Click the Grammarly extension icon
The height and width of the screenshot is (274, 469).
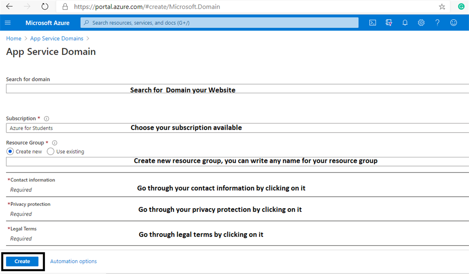461,6
